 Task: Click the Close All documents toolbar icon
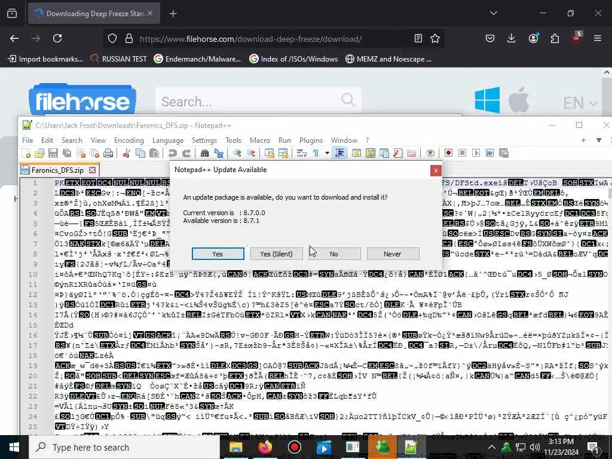[94, 153]
